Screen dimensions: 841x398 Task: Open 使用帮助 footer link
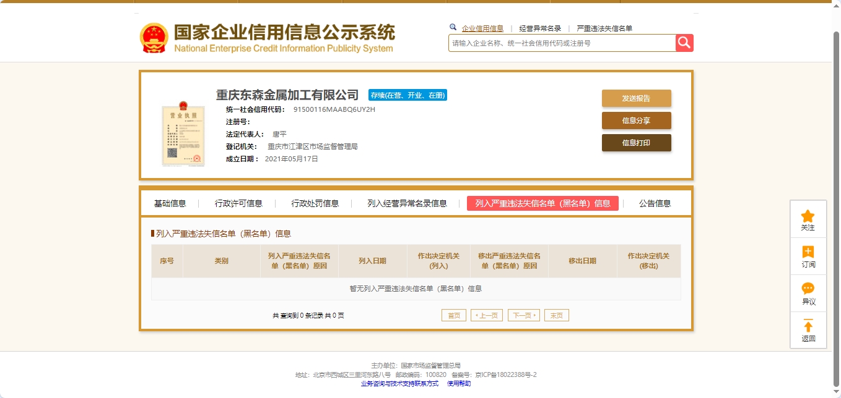pyautogui.click(x=459, y=384)
